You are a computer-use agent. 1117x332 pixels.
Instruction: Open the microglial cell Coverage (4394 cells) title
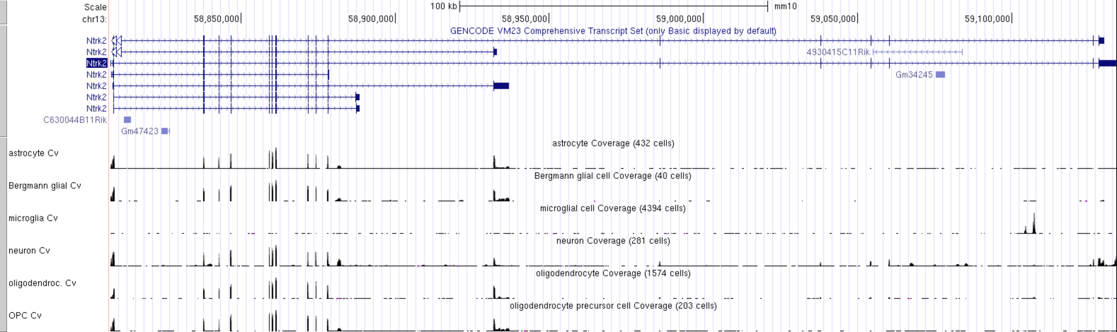pos(612,208)
